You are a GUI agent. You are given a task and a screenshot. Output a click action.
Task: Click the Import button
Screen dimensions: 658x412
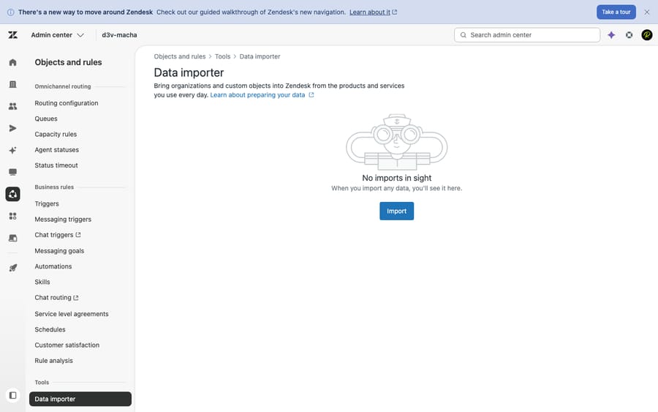pyautogui.click(x=396, y=211)
